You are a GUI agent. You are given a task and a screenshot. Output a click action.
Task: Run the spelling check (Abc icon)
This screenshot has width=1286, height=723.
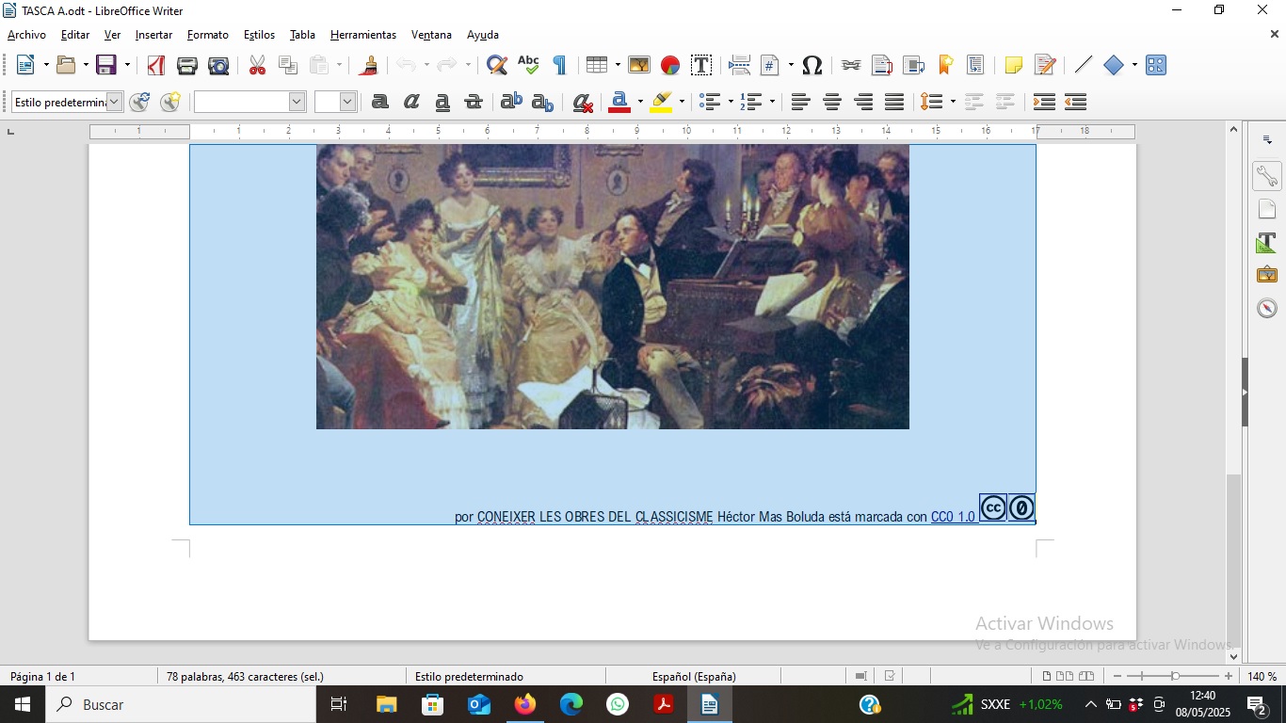click(528, 65)
